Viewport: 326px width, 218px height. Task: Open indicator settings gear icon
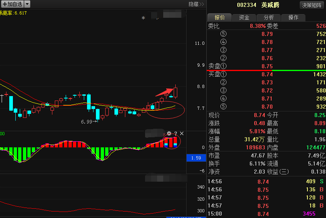click(169, 133)
